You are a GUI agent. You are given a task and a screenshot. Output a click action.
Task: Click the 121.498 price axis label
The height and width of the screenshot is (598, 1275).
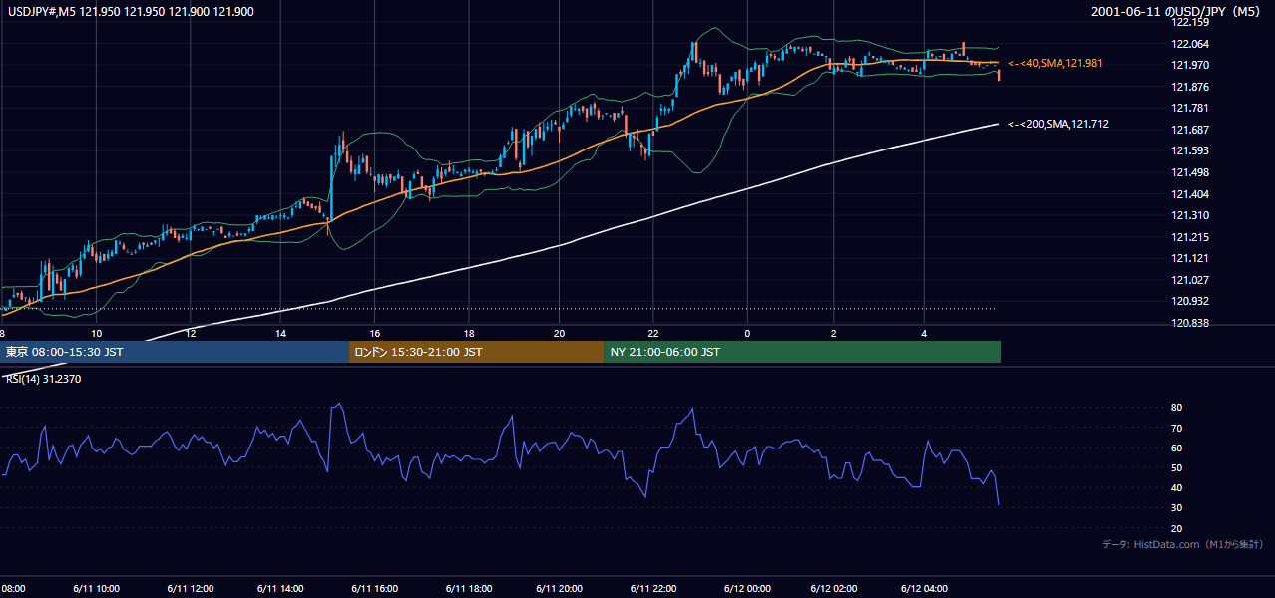[1189, 172]
